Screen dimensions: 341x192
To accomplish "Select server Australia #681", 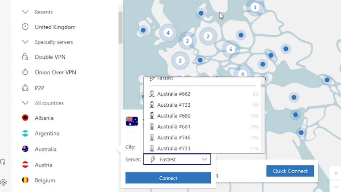I will [x=202, y=127].
